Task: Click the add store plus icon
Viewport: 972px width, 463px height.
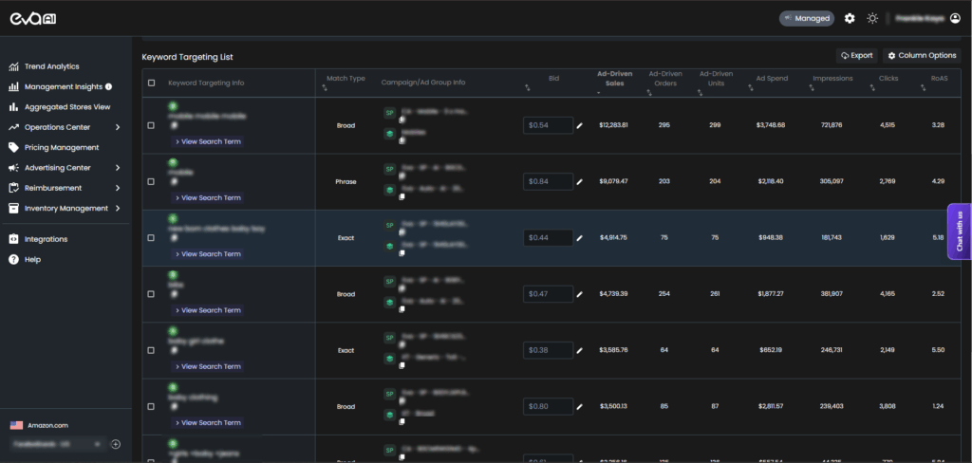Action: point(115,444)
